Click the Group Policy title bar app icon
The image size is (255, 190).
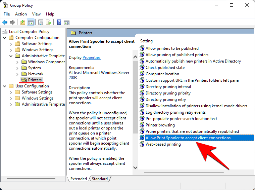(5, 5)
